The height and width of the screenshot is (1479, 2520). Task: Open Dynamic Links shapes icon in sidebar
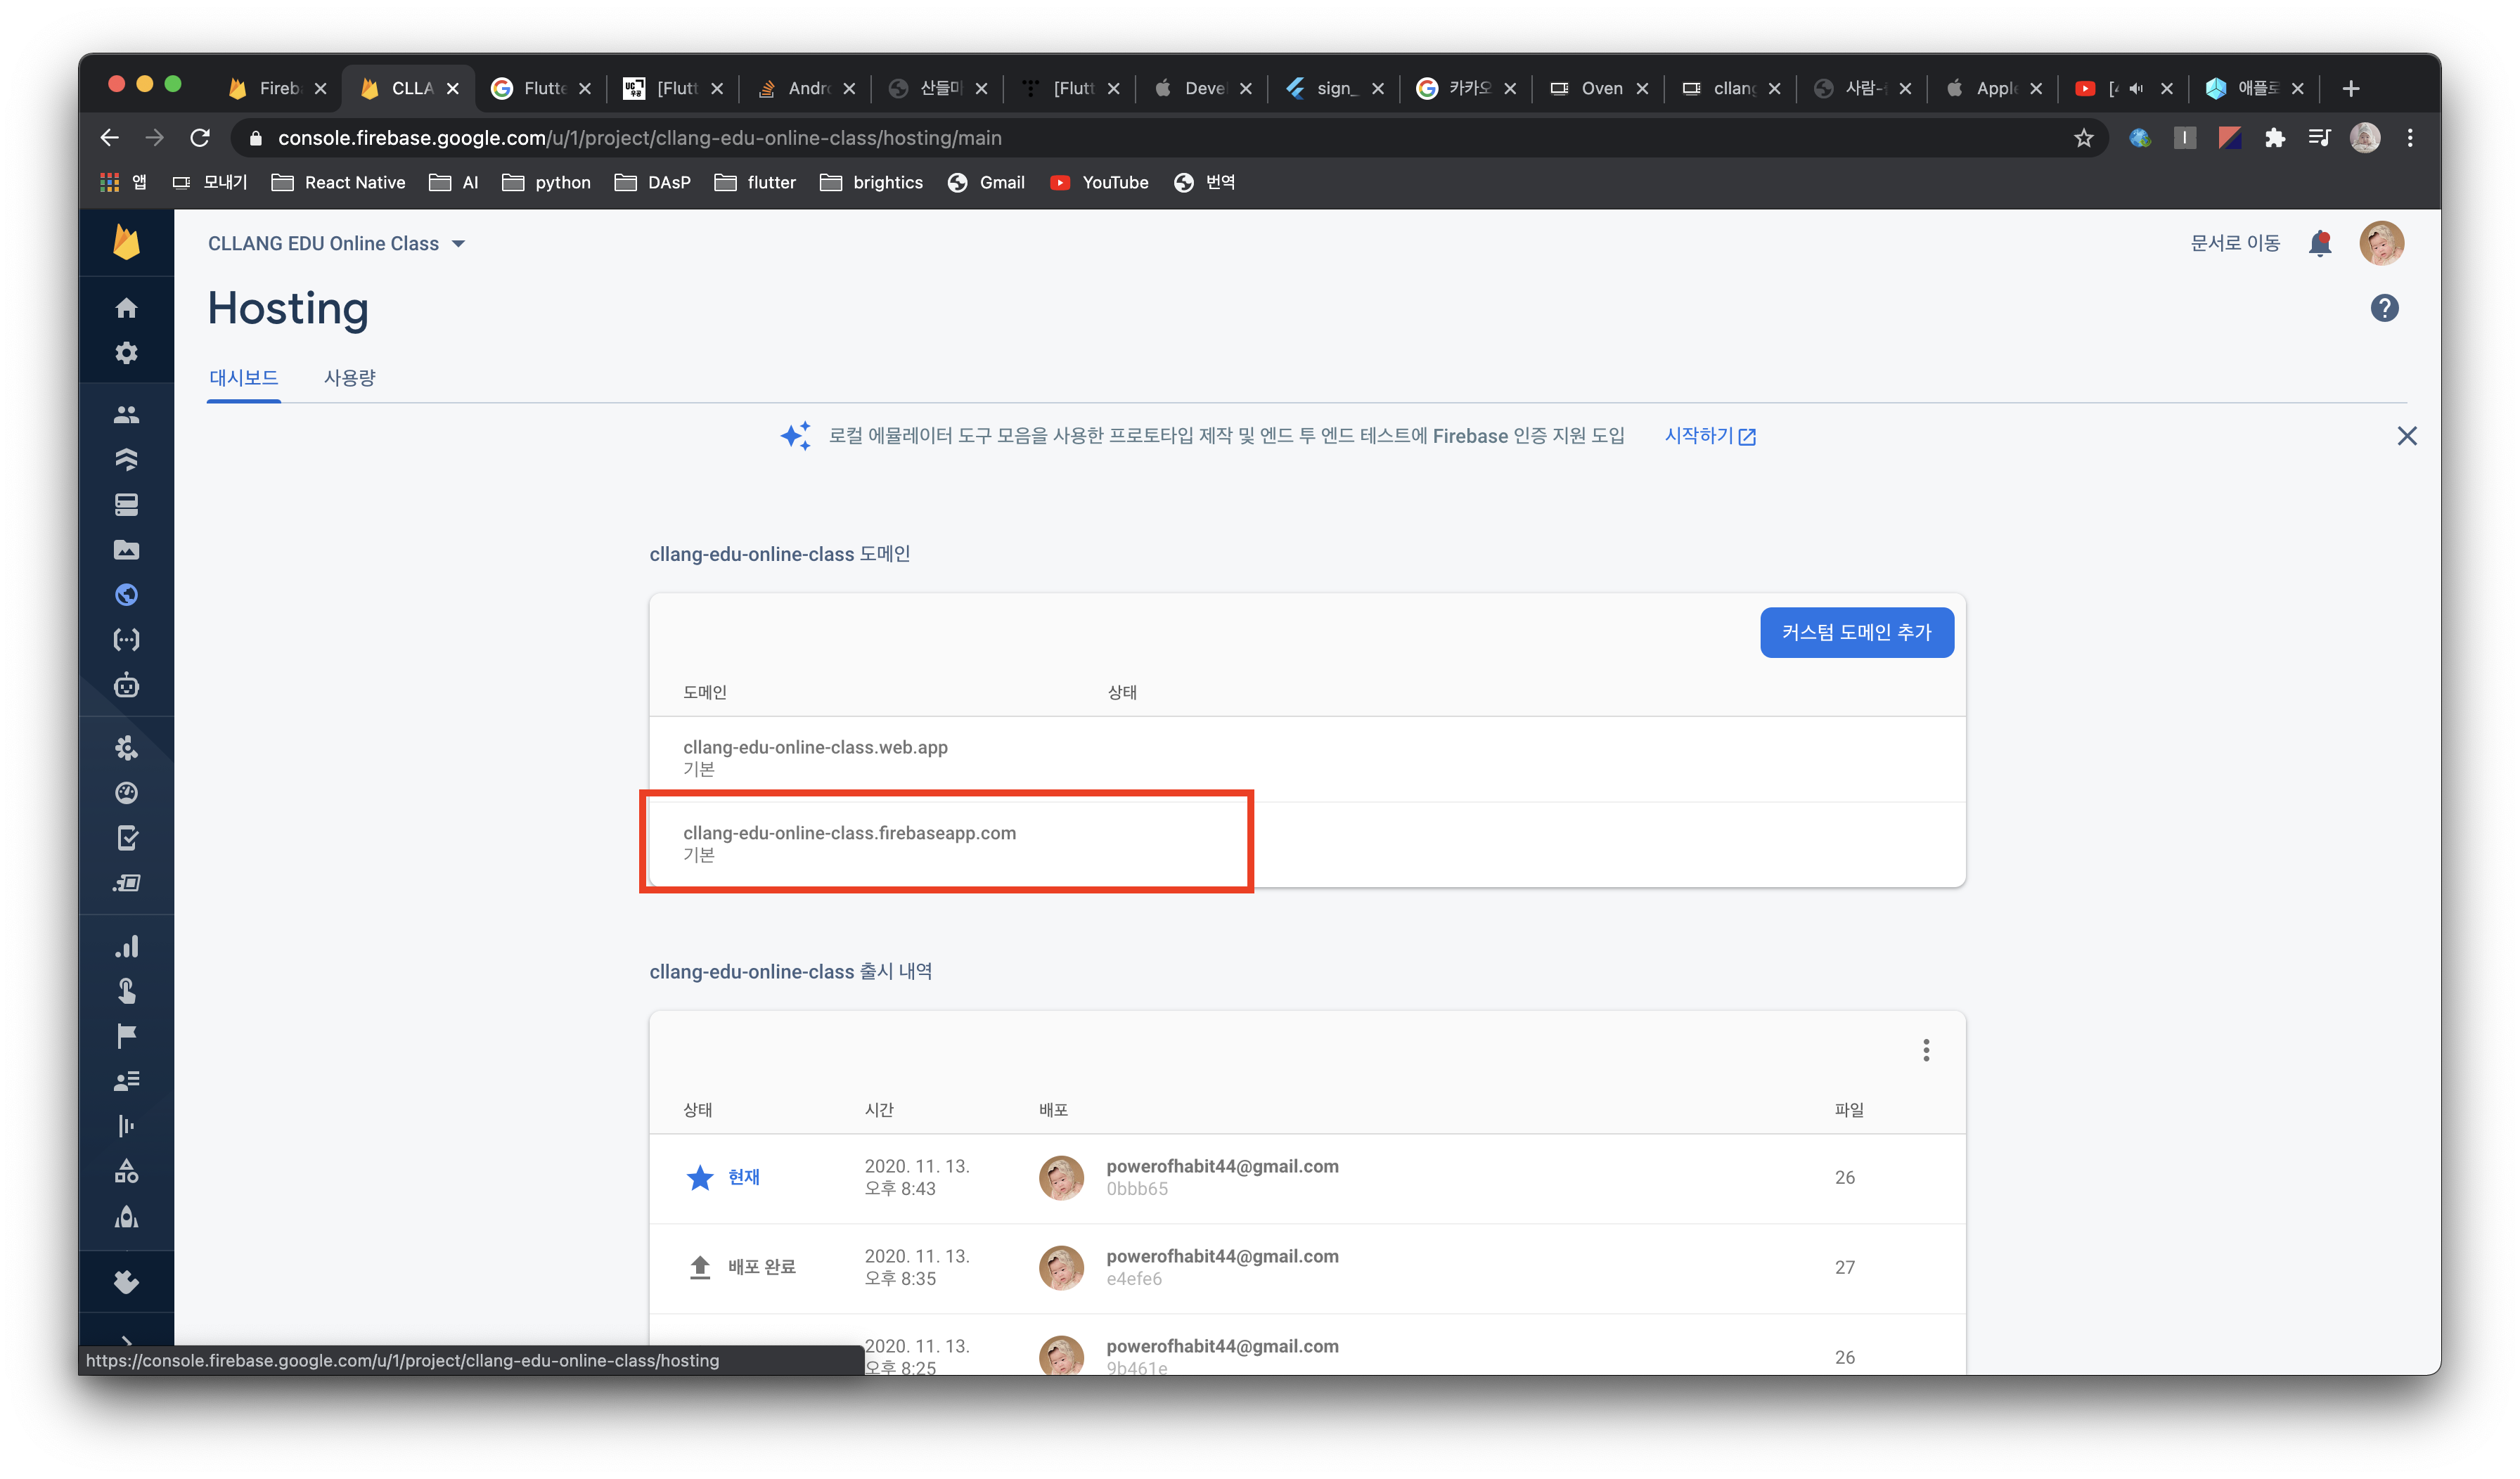click(126, 1171)
